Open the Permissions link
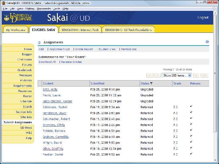219x164 pixels. point(129,49)
